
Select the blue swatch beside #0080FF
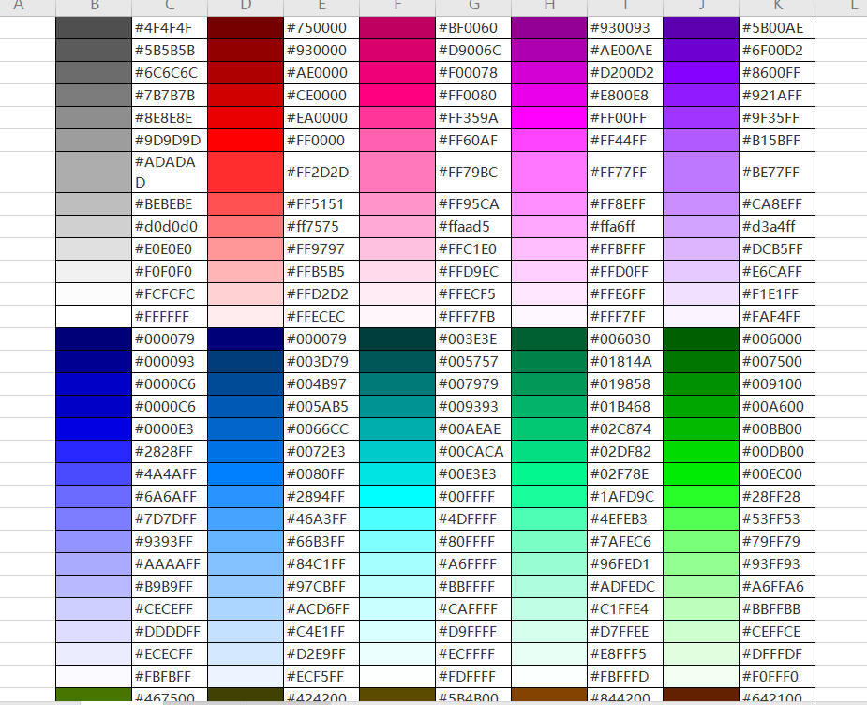246,473
